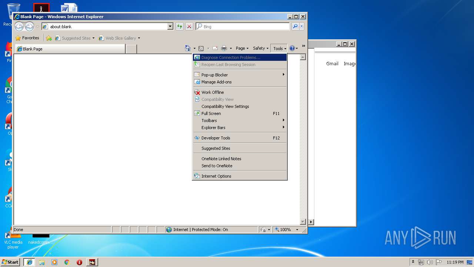The image size is (474, 267).
Task: Choose Diagnose Connection Problems menu entry
Action: click(x=240, y=57)
